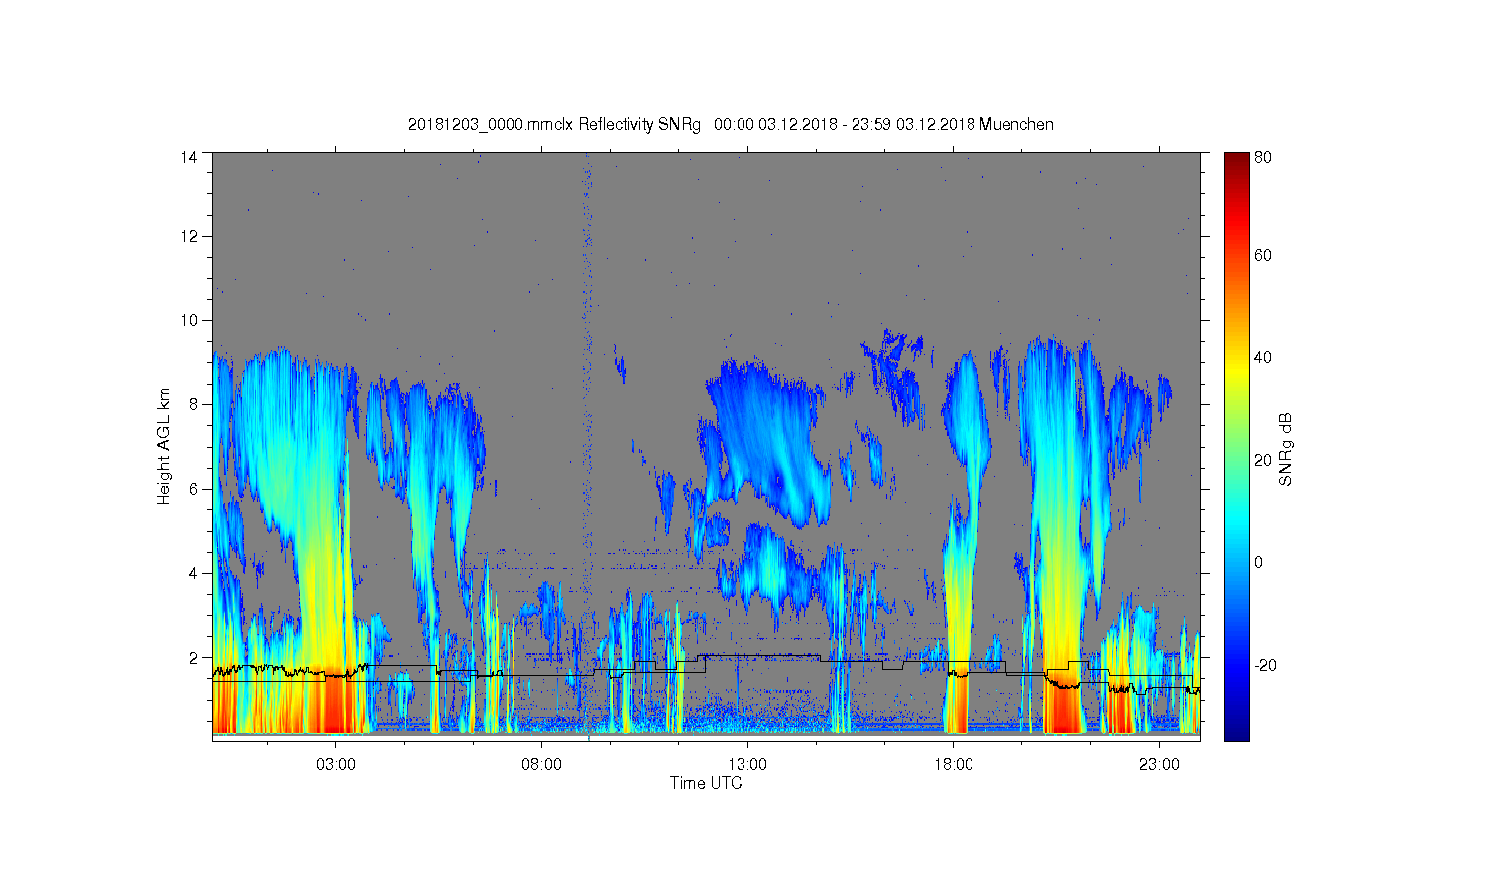The height and width of the screenshot is (892, 1487).
Task: Click the colorbar value 20
Action: [1263, 460]
